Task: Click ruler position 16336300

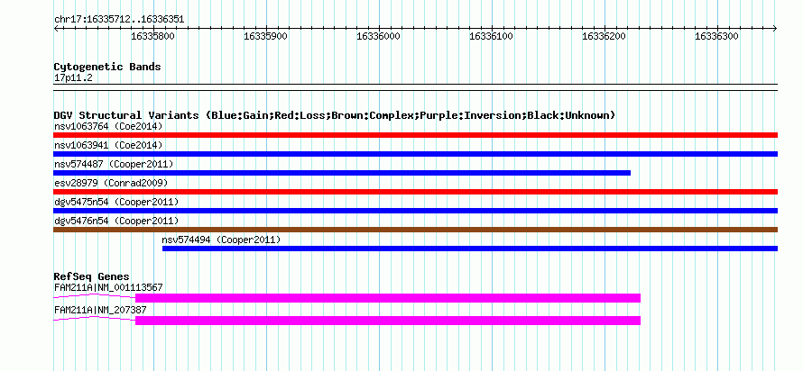Action: pyautogui.click(x=717, y=36)
